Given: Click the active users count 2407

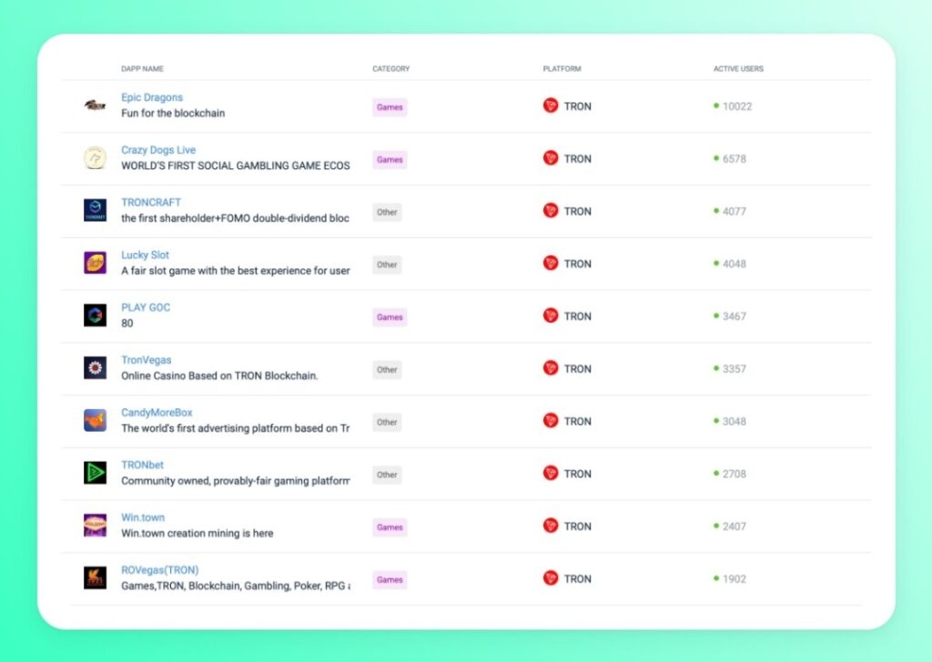Looking at the screenshot, I should (734, 527).
